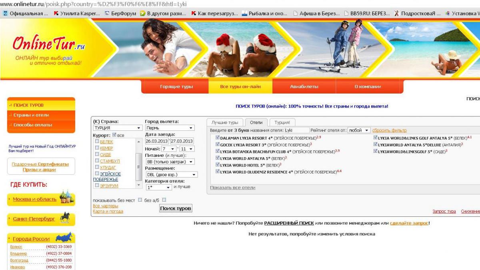Click the Kaspersky utility bookmark icon
This screenshot has width=480, height=270.
(x=56, y=13)
